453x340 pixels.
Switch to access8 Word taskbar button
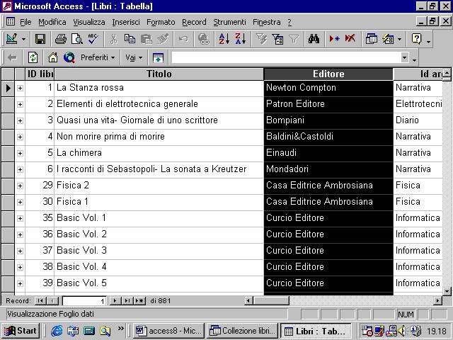168,331
